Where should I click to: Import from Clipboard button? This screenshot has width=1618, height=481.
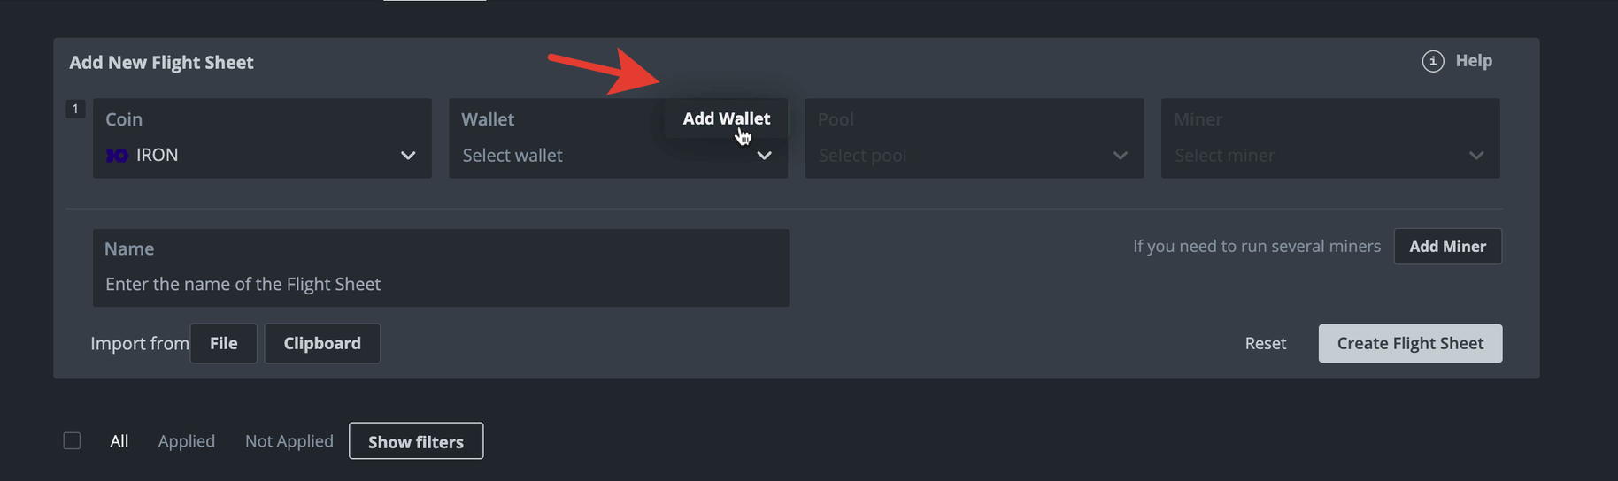(x=322, y=343)
